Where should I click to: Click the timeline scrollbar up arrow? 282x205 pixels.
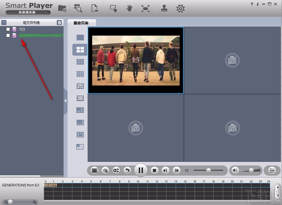point(278,187)
